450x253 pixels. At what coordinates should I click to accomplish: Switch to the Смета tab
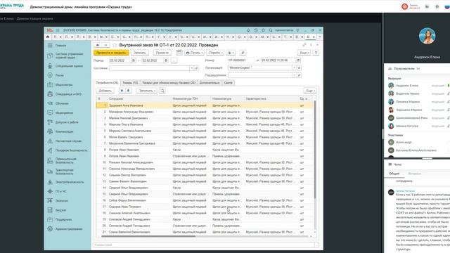point(228,83)
